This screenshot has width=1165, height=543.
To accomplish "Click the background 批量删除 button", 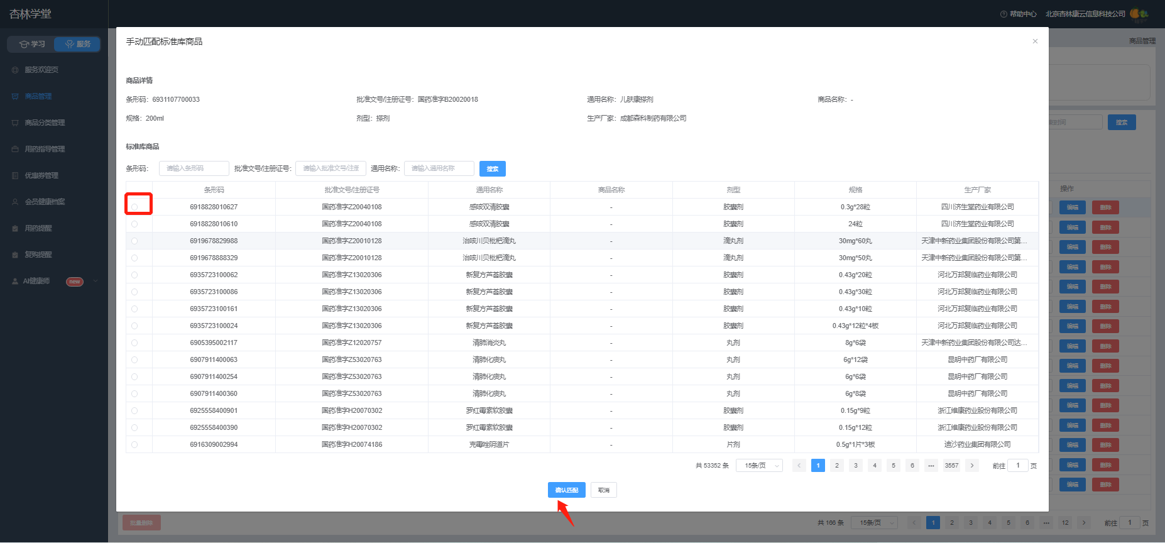I will pyautogui.click(x=141, y=523).
